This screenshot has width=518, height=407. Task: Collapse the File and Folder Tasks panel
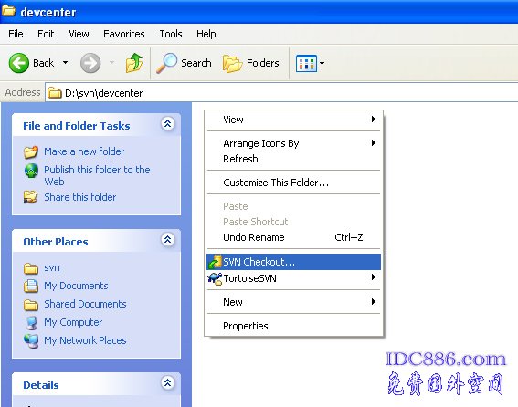click(x=168, y=124)
